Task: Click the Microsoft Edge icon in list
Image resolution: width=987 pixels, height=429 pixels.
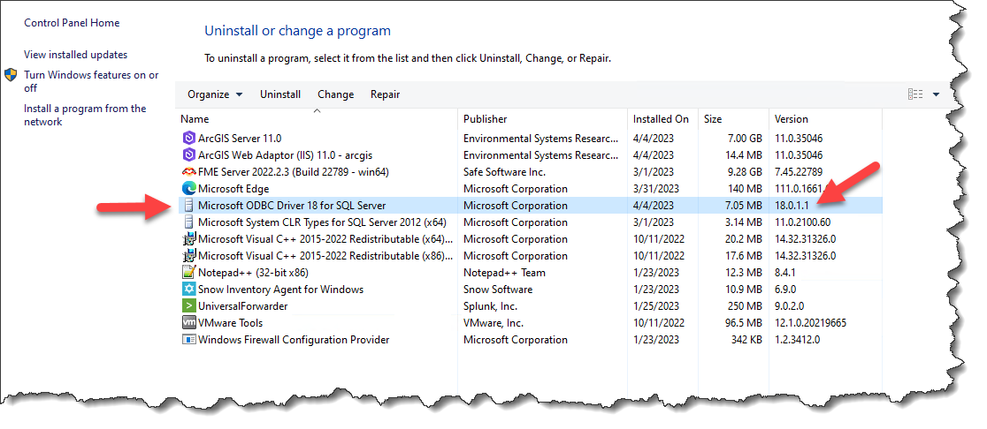Action: coord(188,189)
